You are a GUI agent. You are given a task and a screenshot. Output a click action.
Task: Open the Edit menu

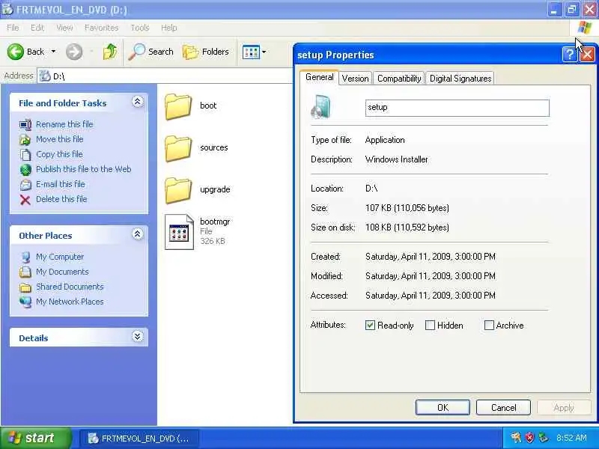point(37,28)
